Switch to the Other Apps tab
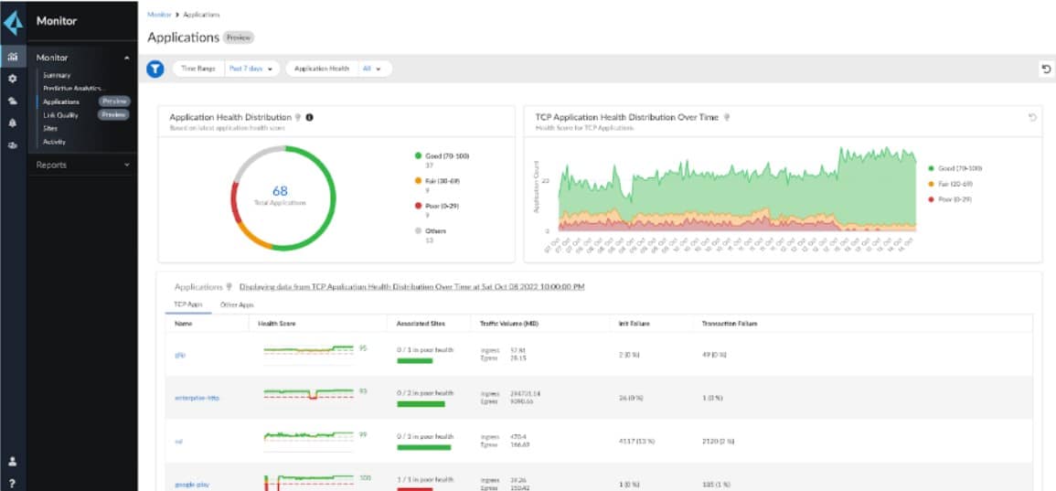This screenshot has height=491, width=1056. point(237,304)
